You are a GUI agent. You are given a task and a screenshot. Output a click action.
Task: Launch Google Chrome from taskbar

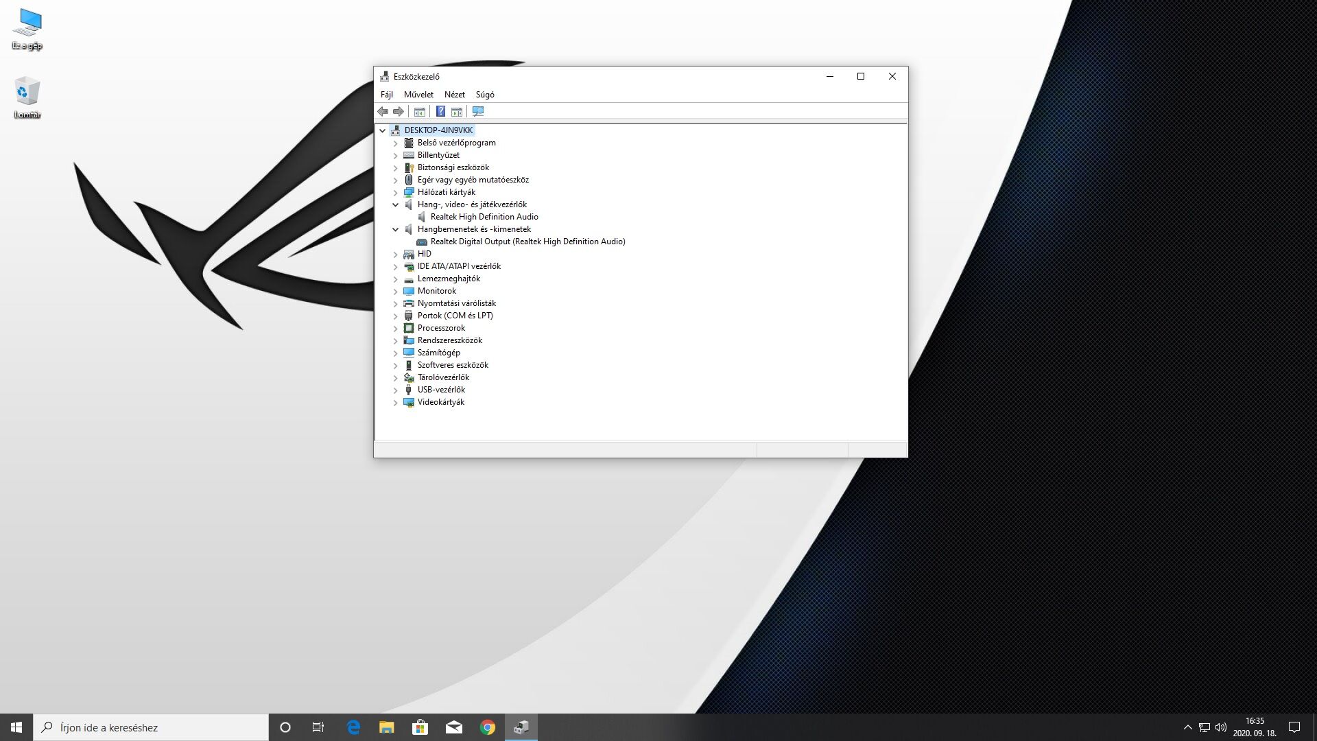[x=487, y=727]
